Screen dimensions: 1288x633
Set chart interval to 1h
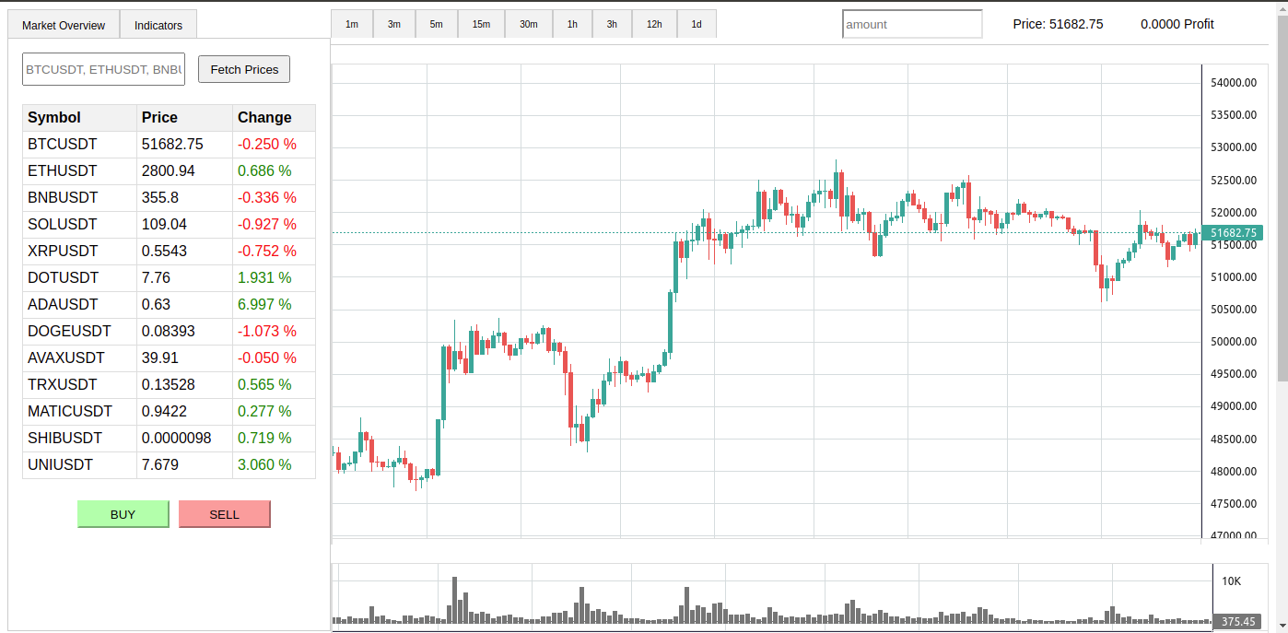[572, 24]
